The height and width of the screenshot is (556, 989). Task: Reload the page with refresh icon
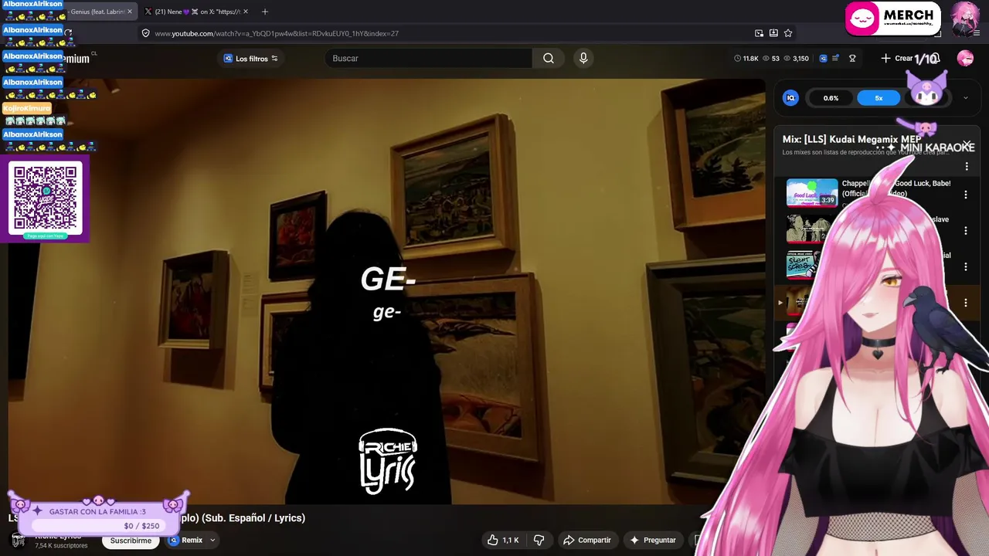click(x=68, y=33)
